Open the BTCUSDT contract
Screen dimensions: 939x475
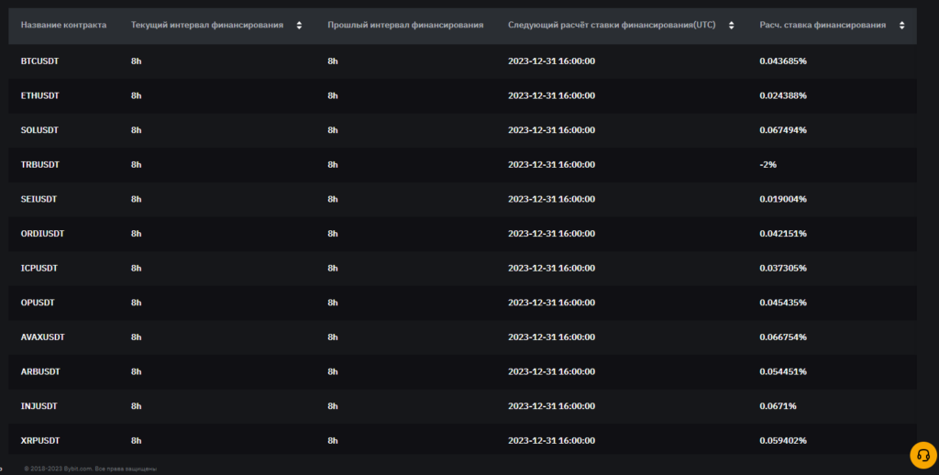(39, 61)
